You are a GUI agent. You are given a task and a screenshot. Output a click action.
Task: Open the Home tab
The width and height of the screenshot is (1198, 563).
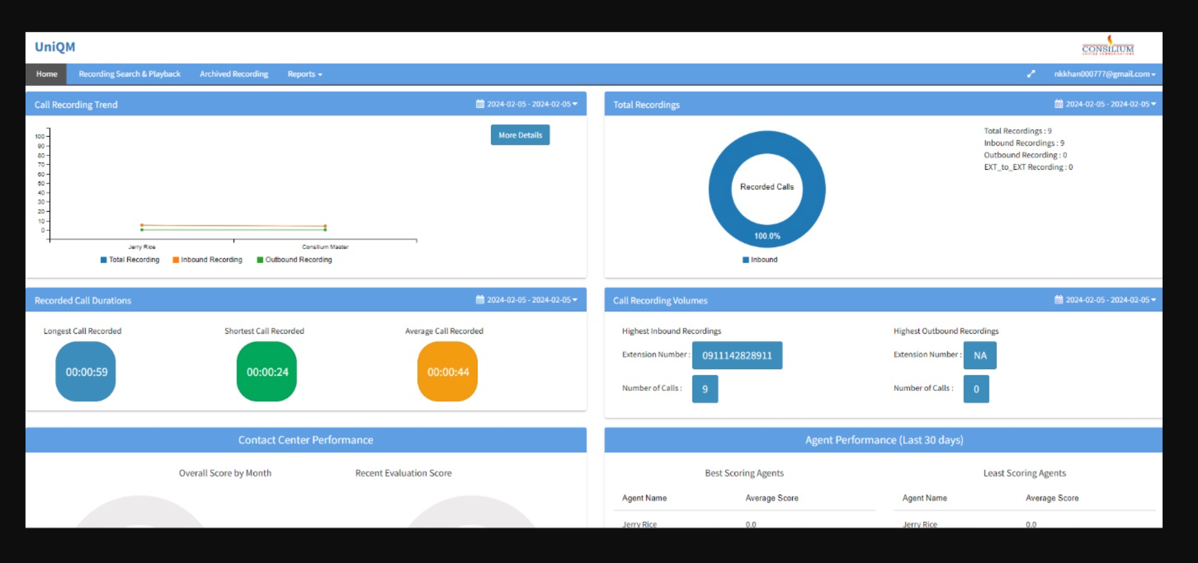click(x=47, y=74)
